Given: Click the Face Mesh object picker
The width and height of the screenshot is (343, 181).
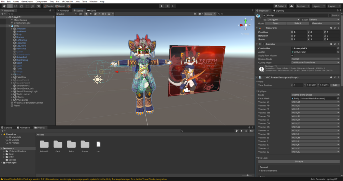Looking at the screenshot, I should pos(338,98).
